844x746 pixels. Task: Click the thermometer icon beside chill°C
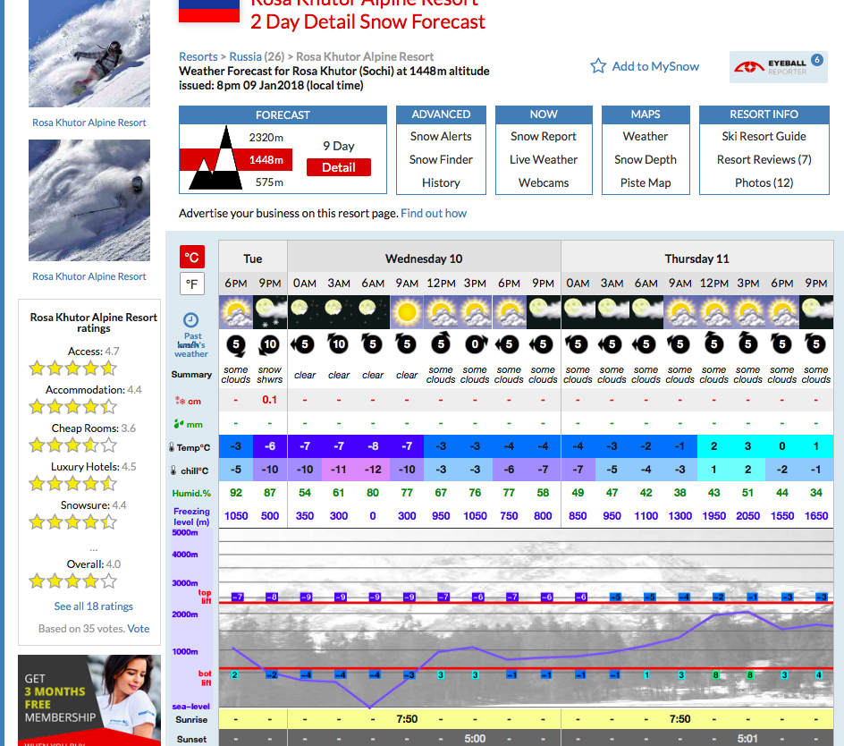173,470
